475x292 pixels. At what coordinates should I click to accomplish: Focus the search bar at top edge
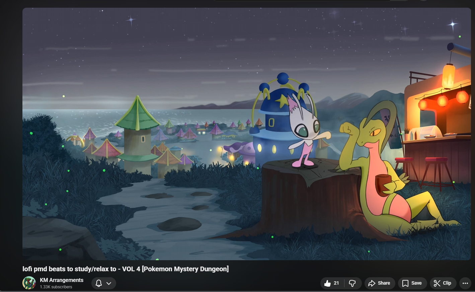301,1
